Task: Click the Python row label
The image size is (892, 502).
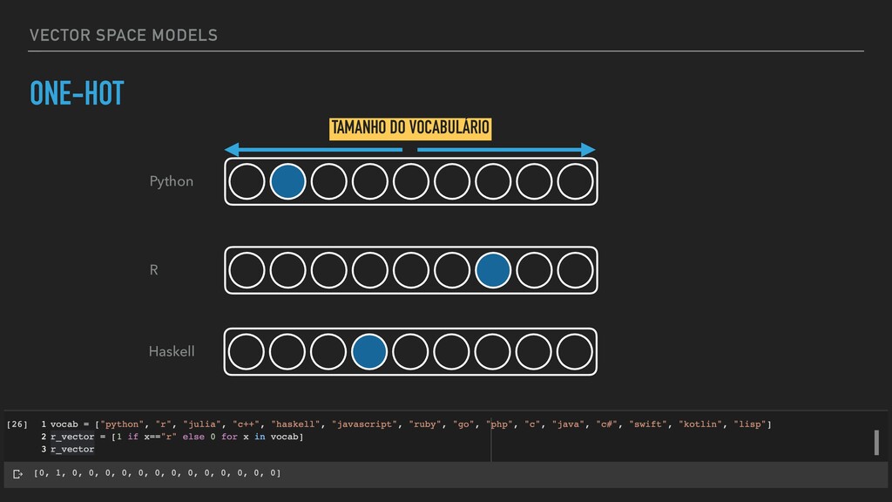Action: [172, 181]
